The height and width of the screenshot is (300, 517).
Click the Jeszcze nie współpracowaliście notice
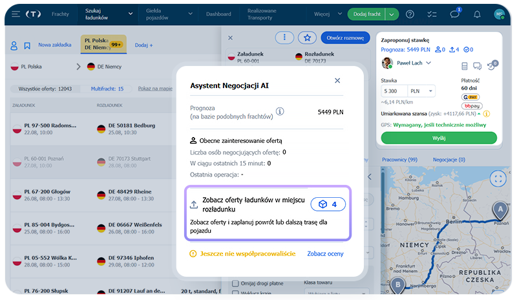point(243,253)
